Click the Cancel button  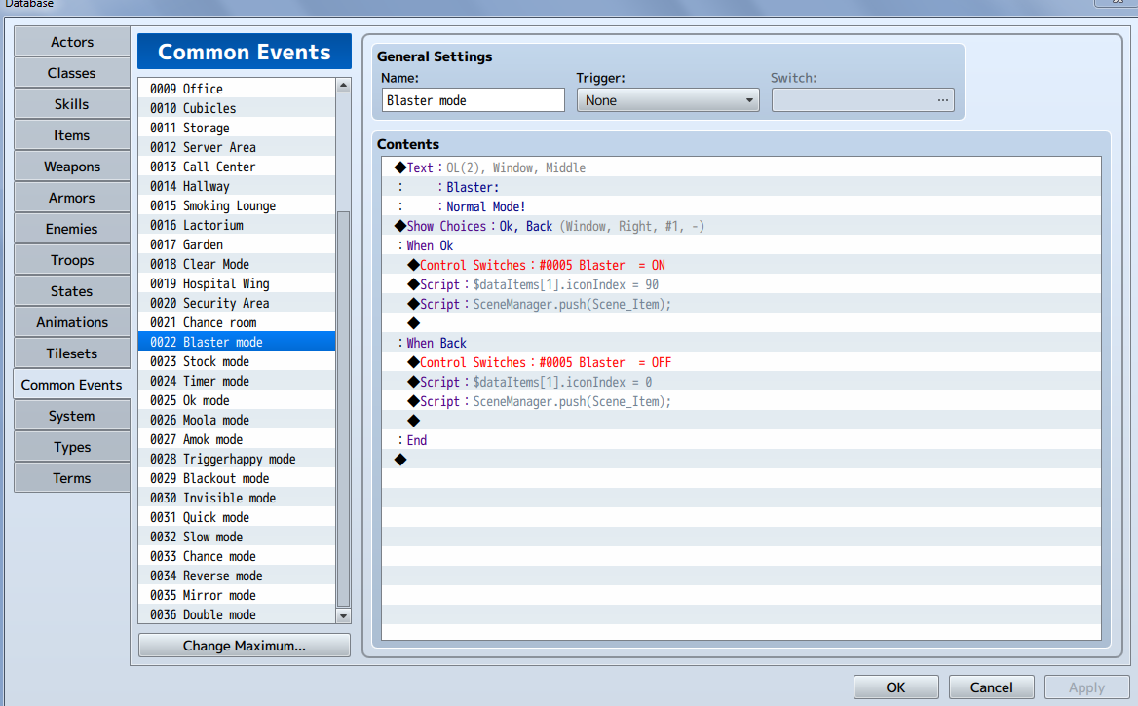pyautogui.click(x=992, y=687)
